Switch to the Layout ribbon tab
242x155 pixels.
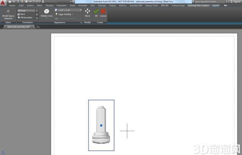coord(215,5)
